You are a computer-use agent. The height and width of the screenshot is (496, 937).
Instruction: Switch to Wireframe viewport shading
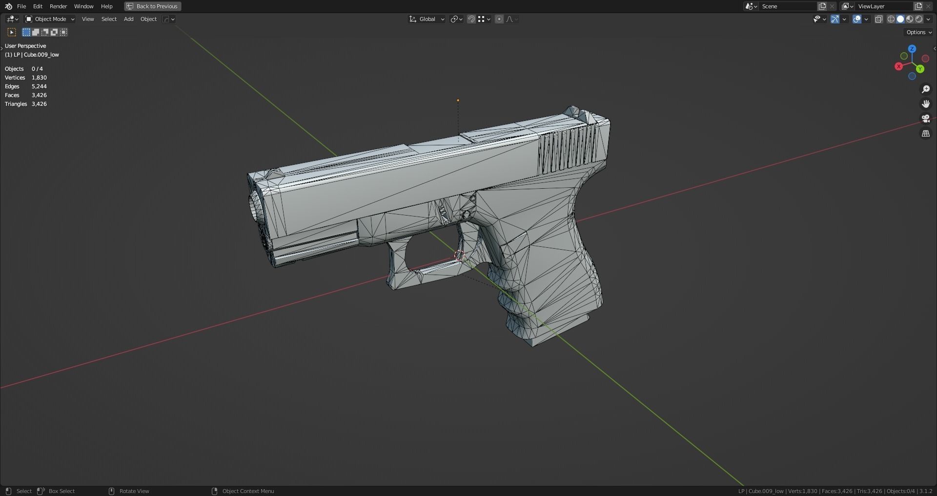[890, 19]
